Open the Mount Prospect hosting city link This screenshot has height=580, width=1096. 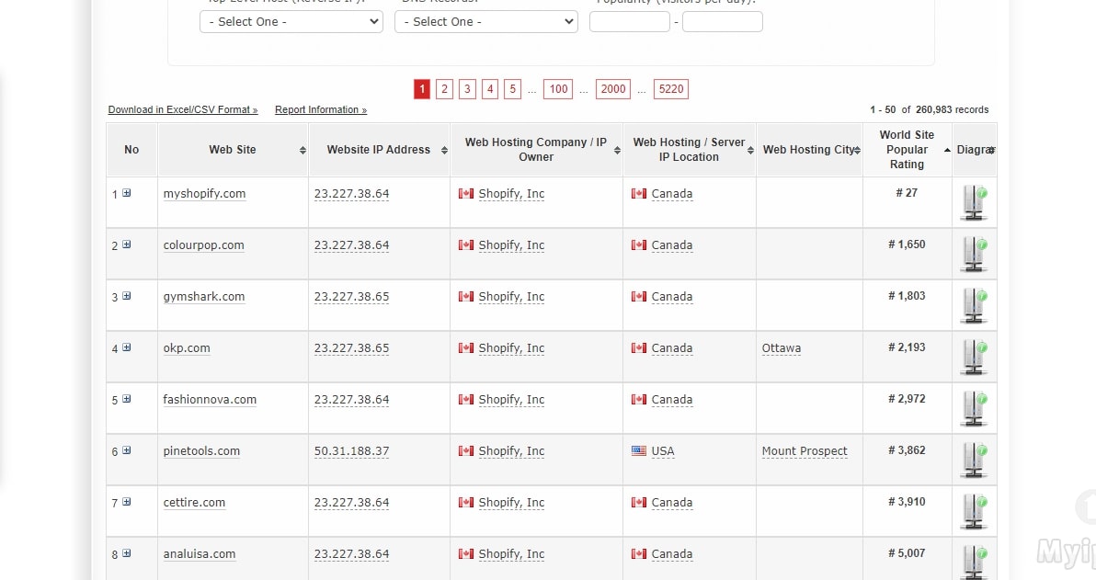pyautogui.click(x=805, y=451)
